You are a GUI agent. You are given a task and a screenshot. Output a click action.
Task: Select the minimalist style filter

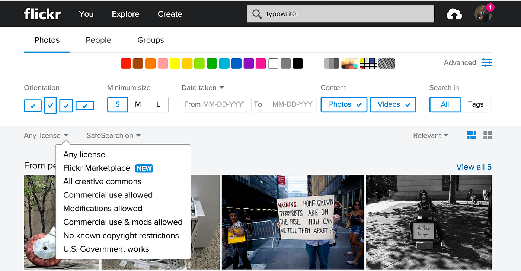(x=368, y=64)
